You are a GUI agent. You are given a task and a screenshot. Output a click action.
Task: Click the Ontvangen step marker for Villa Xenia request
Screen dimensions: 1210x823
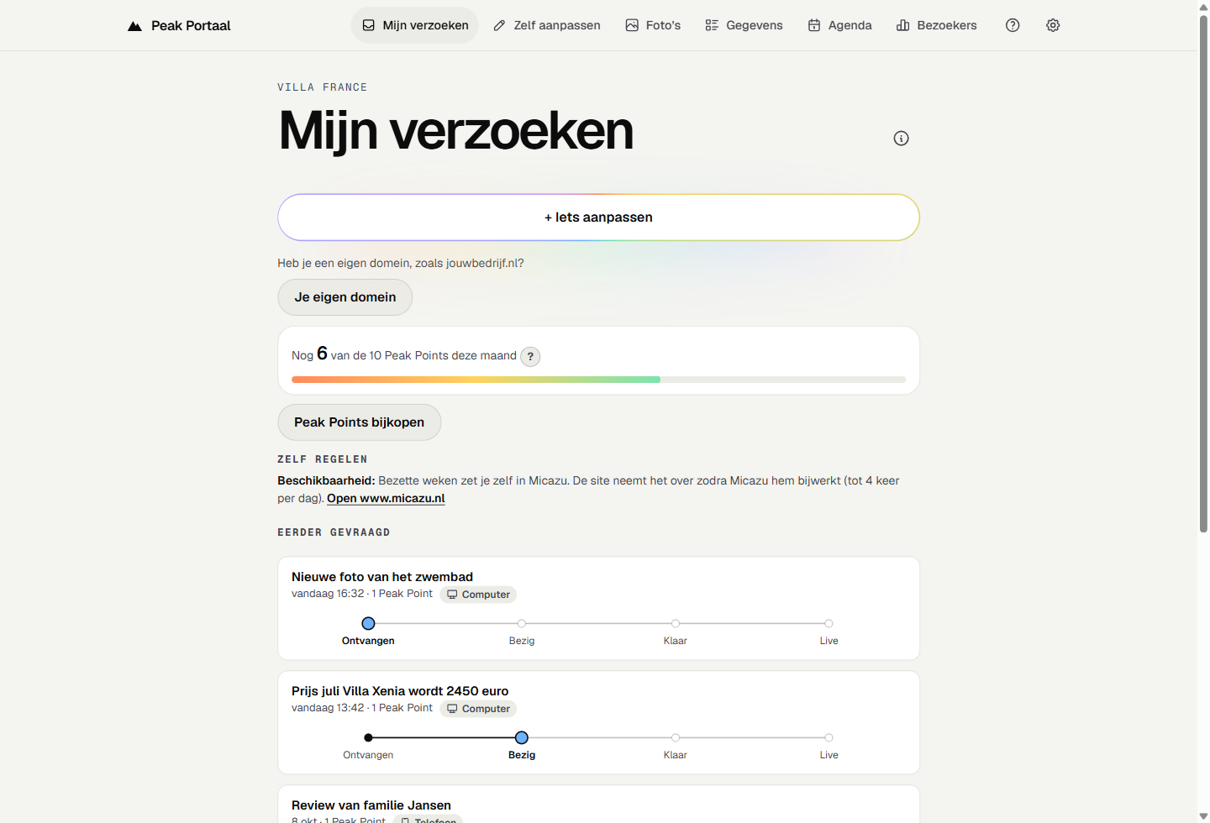click(368, 737)
